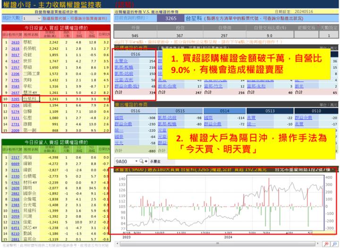This screenshot has height=248, width=340.
Task: Open stock code 2317 in the sell list
Action: (x=16, y=157)
